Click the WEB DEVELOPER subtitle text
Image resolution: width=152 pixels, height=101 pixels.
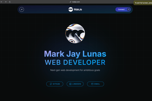(x=75, y=62)
